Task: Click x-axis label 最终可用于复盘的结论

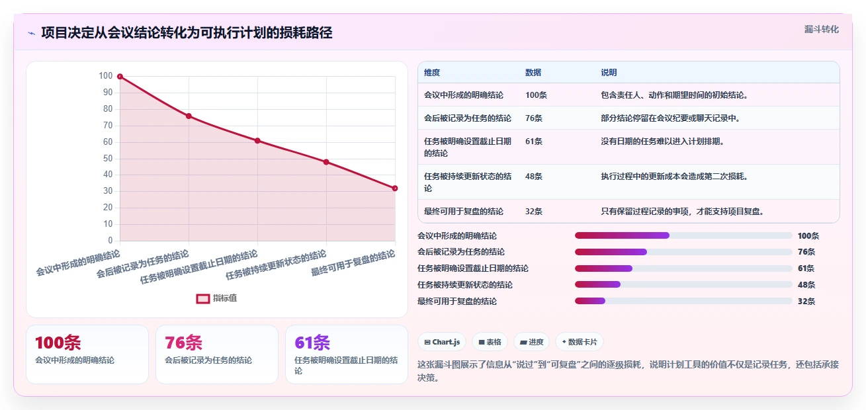Action: (x=353, y=263)
